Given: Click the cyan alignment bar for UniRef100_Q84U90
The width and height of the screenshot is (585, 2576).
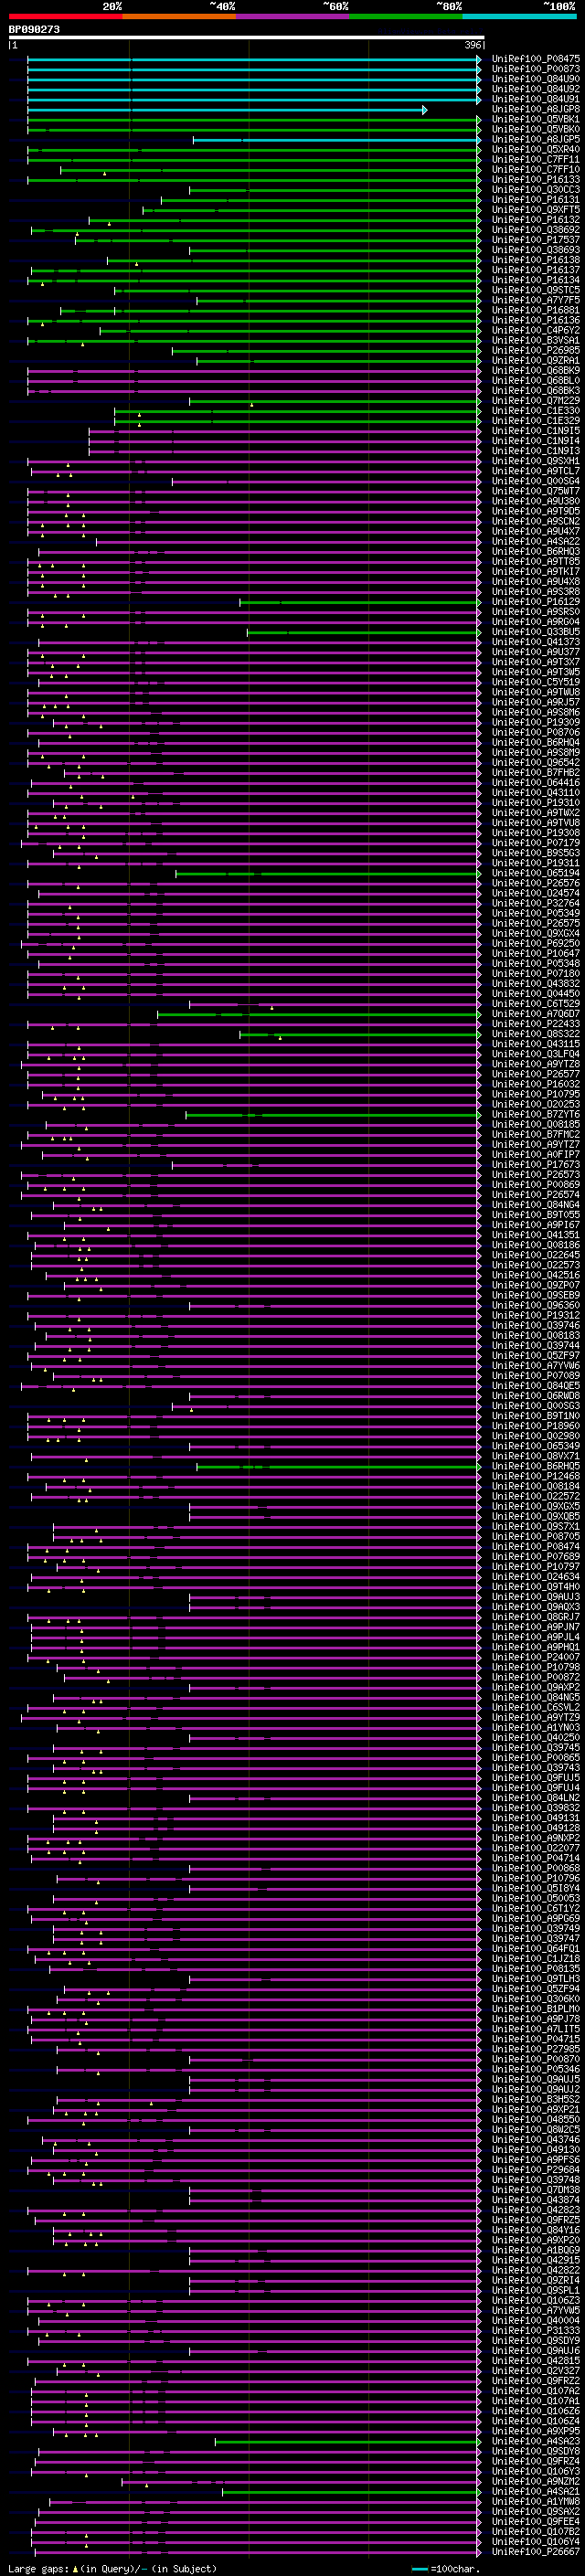Looking at the screenshot, I should click(x=250, y=80).
